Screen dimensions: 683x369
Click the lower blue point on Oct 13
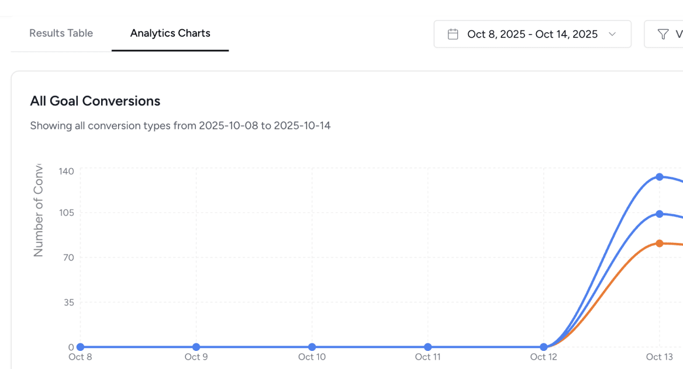pos(660,214)
